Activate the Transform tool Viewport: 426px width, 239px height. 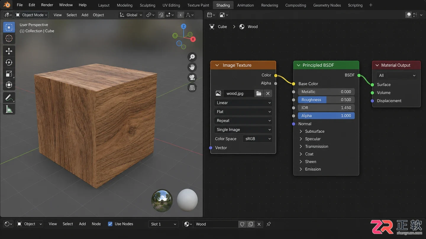(9, 85)
